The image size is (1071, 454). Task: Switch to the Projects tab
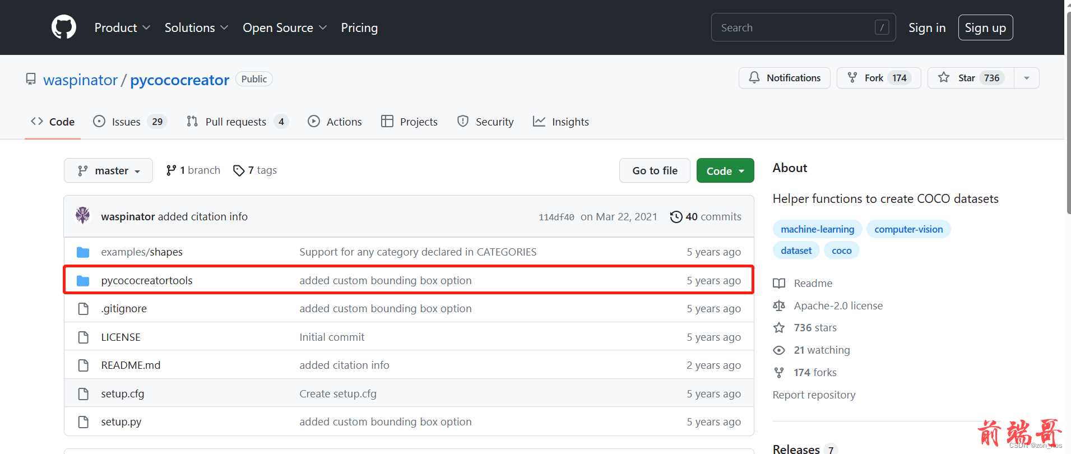click(410, 122)
